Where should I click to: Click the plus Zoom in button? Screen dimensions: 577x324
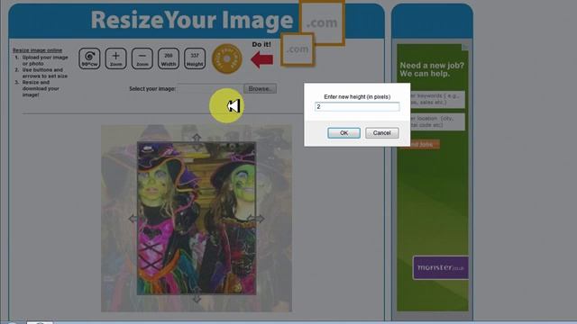(x=116, y=58)
